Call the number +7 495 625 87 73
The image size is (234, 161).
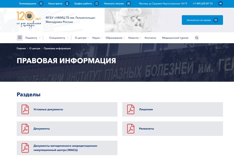tap(203, 4)
